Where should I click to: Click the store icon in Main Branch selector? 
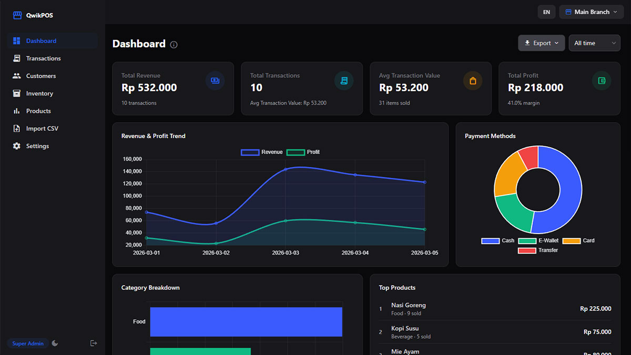(568, 12)
